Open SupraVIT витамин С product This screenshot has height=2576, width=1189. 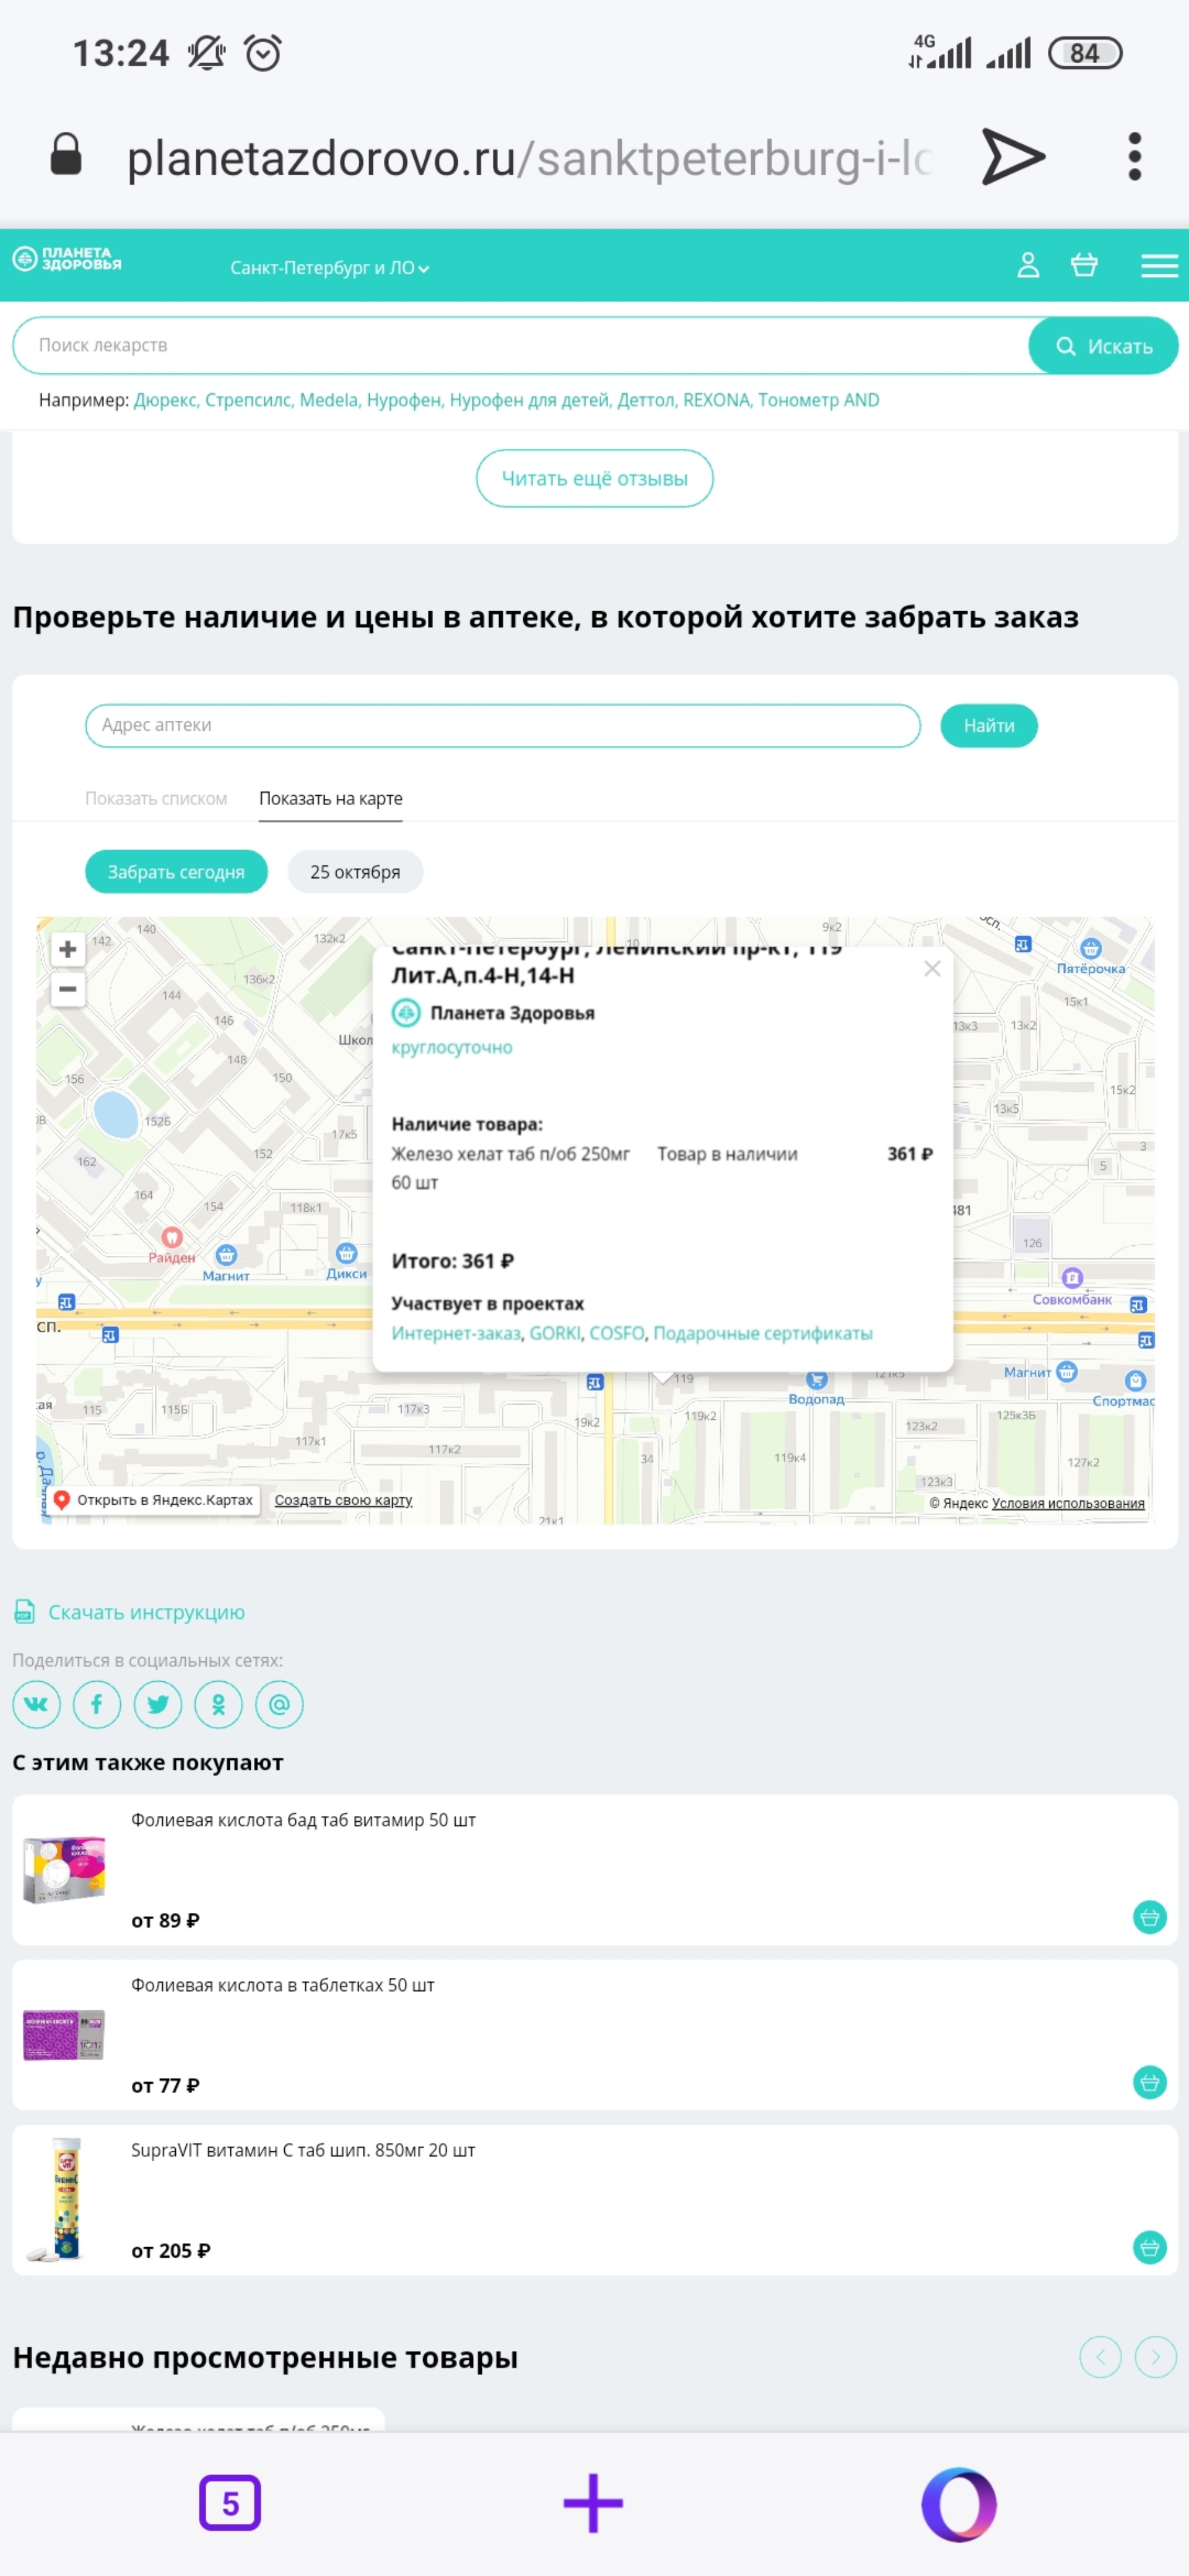coord(303,2150)
